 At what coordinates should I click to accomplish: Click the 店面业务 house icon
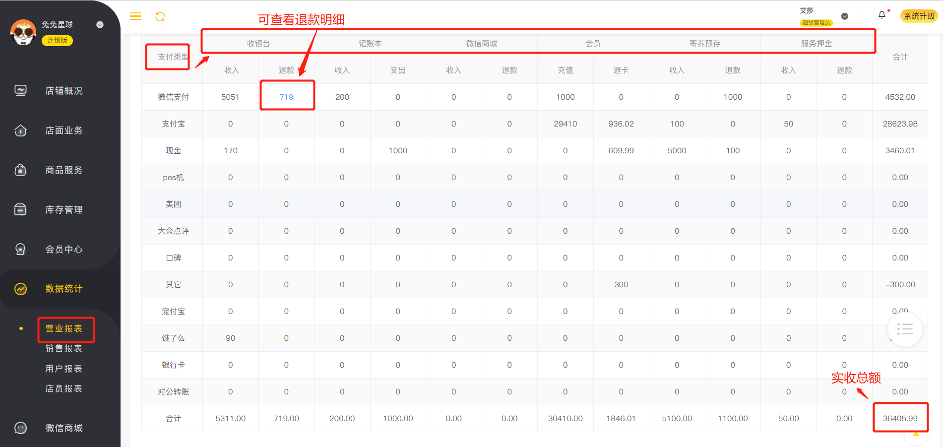20,130
